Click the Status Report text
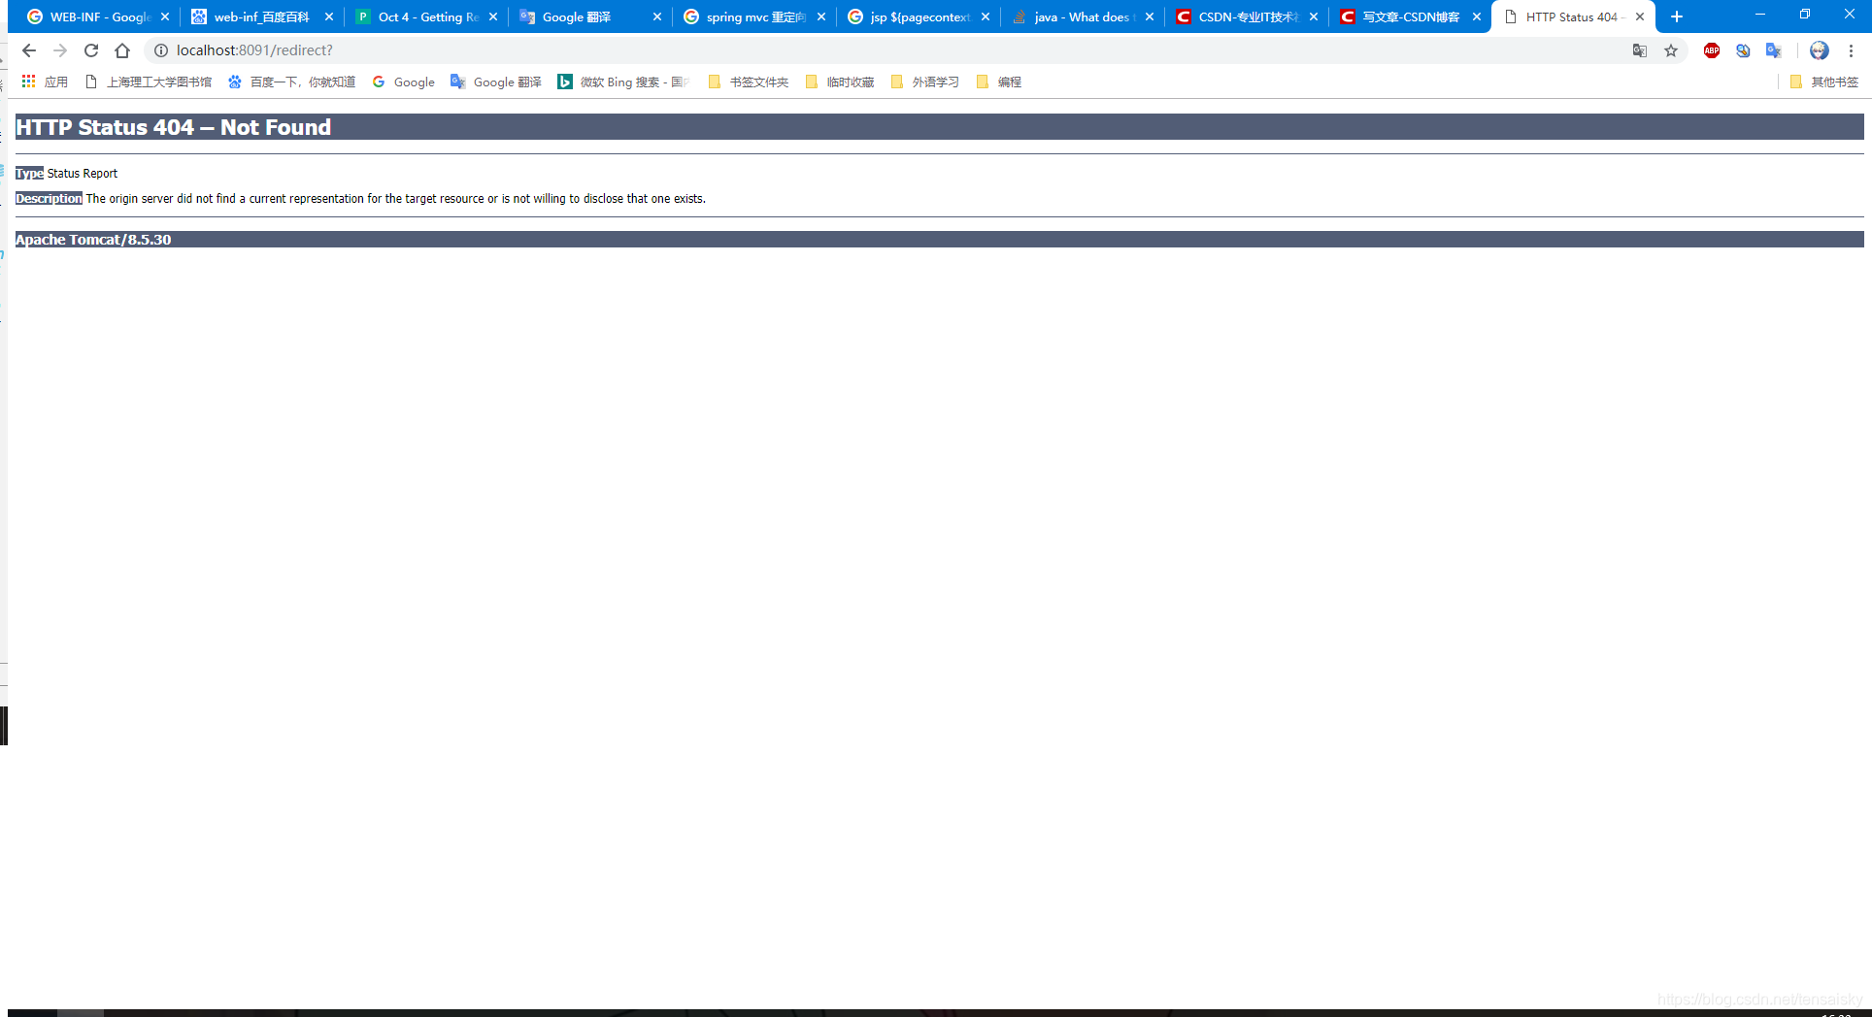 click(83, 173)
